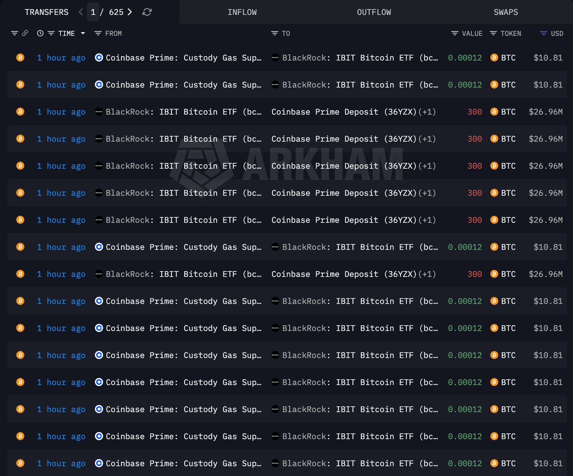Switch to the INFLOW tab

[x=242, y=12]
